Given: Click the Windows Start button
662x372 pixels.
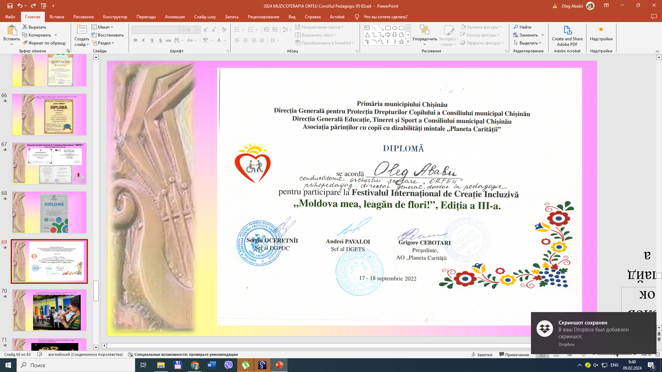Looking at the screenshot, I should [8, 365].
